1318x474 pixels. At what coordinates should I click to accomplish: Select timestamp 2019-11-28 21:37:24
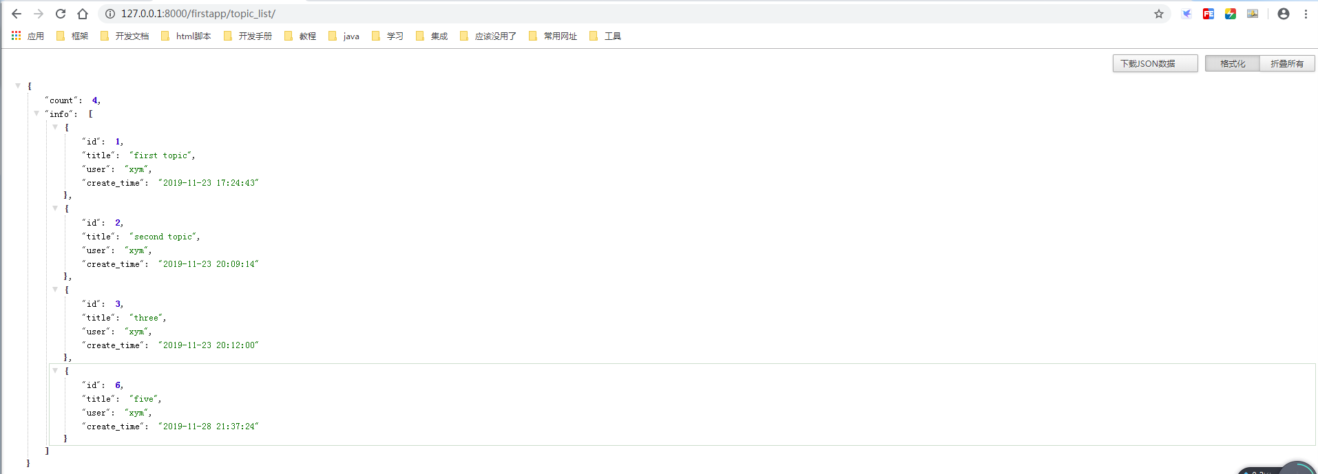coord(209,427)
